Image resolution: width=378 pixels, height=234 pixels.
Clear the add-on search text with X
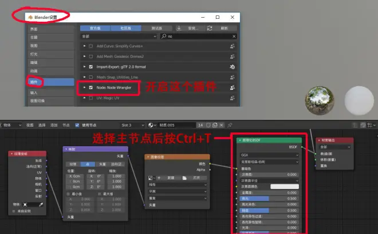(234, 37)
